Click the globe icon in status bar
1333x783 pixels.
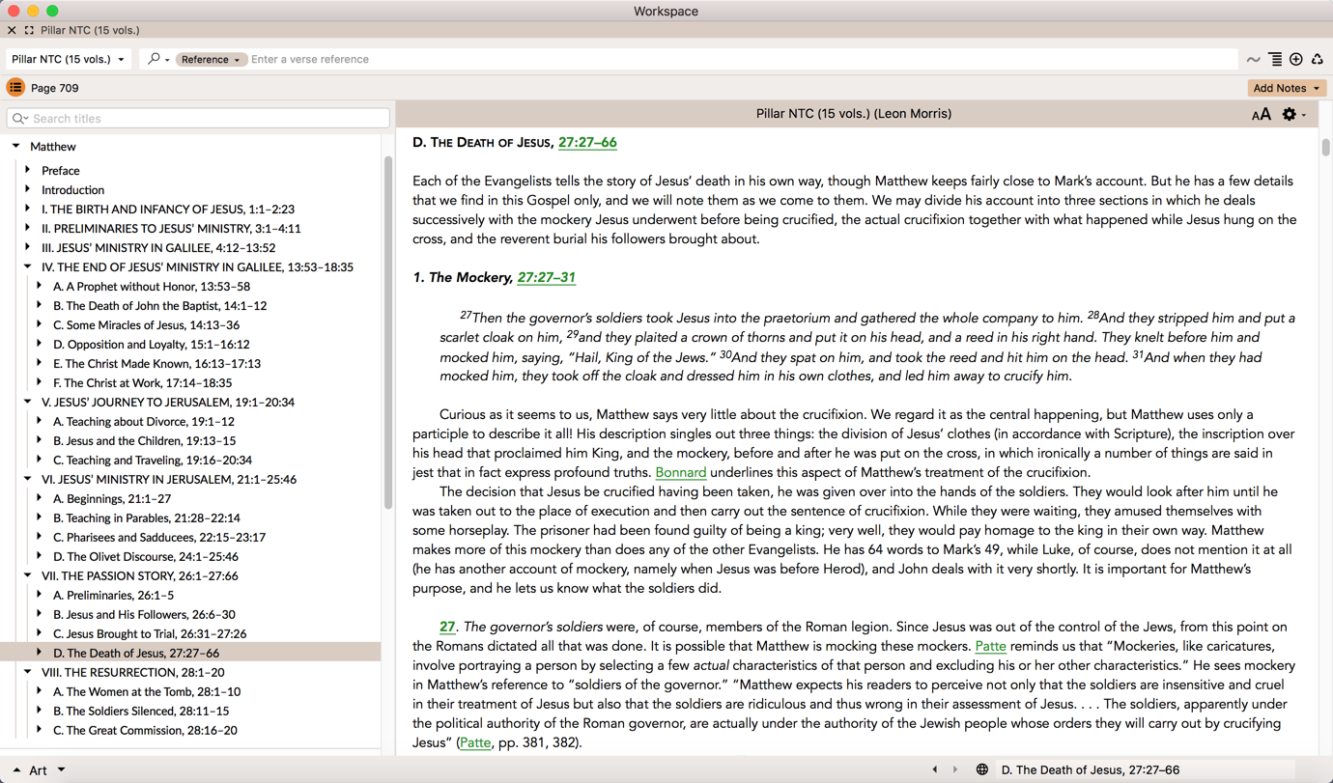981,769
